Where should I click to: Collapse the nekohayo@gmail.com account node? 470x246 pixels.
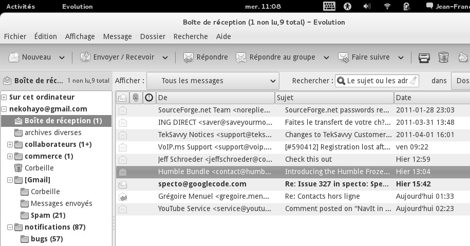4,109
